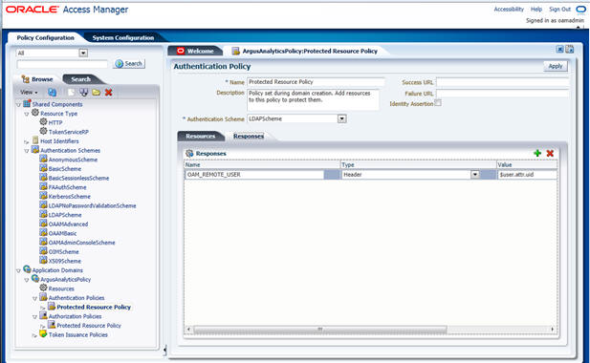Click the open folder icon in tree toolbar

pos(97,92)
